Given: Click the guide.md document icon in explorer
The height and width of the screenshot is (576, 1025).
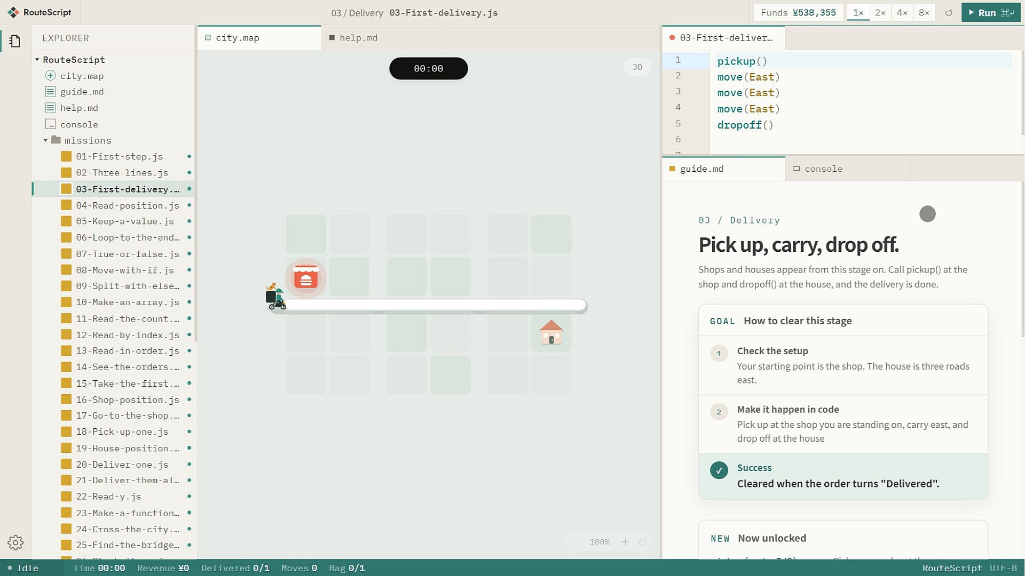Looking at the screenshot, I should tap(50, 92).
